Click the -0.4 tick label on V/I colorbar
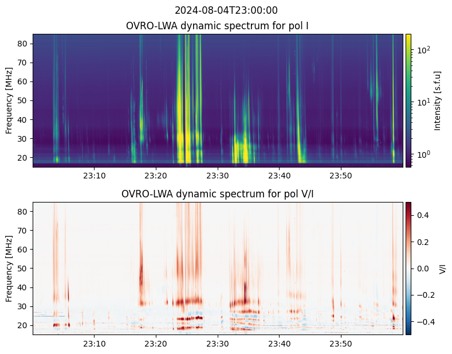Image resolution: width=452 pixels, height=354 pixels. 423,321
